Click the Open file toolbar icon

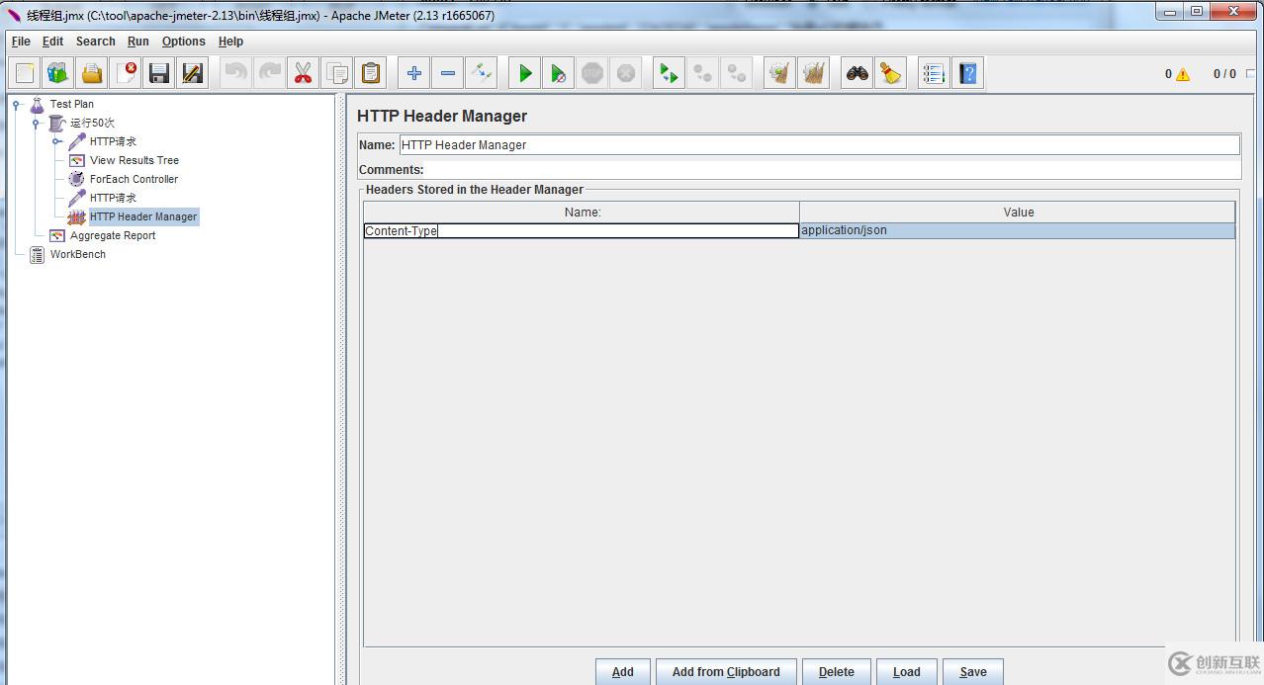point(92,73)
